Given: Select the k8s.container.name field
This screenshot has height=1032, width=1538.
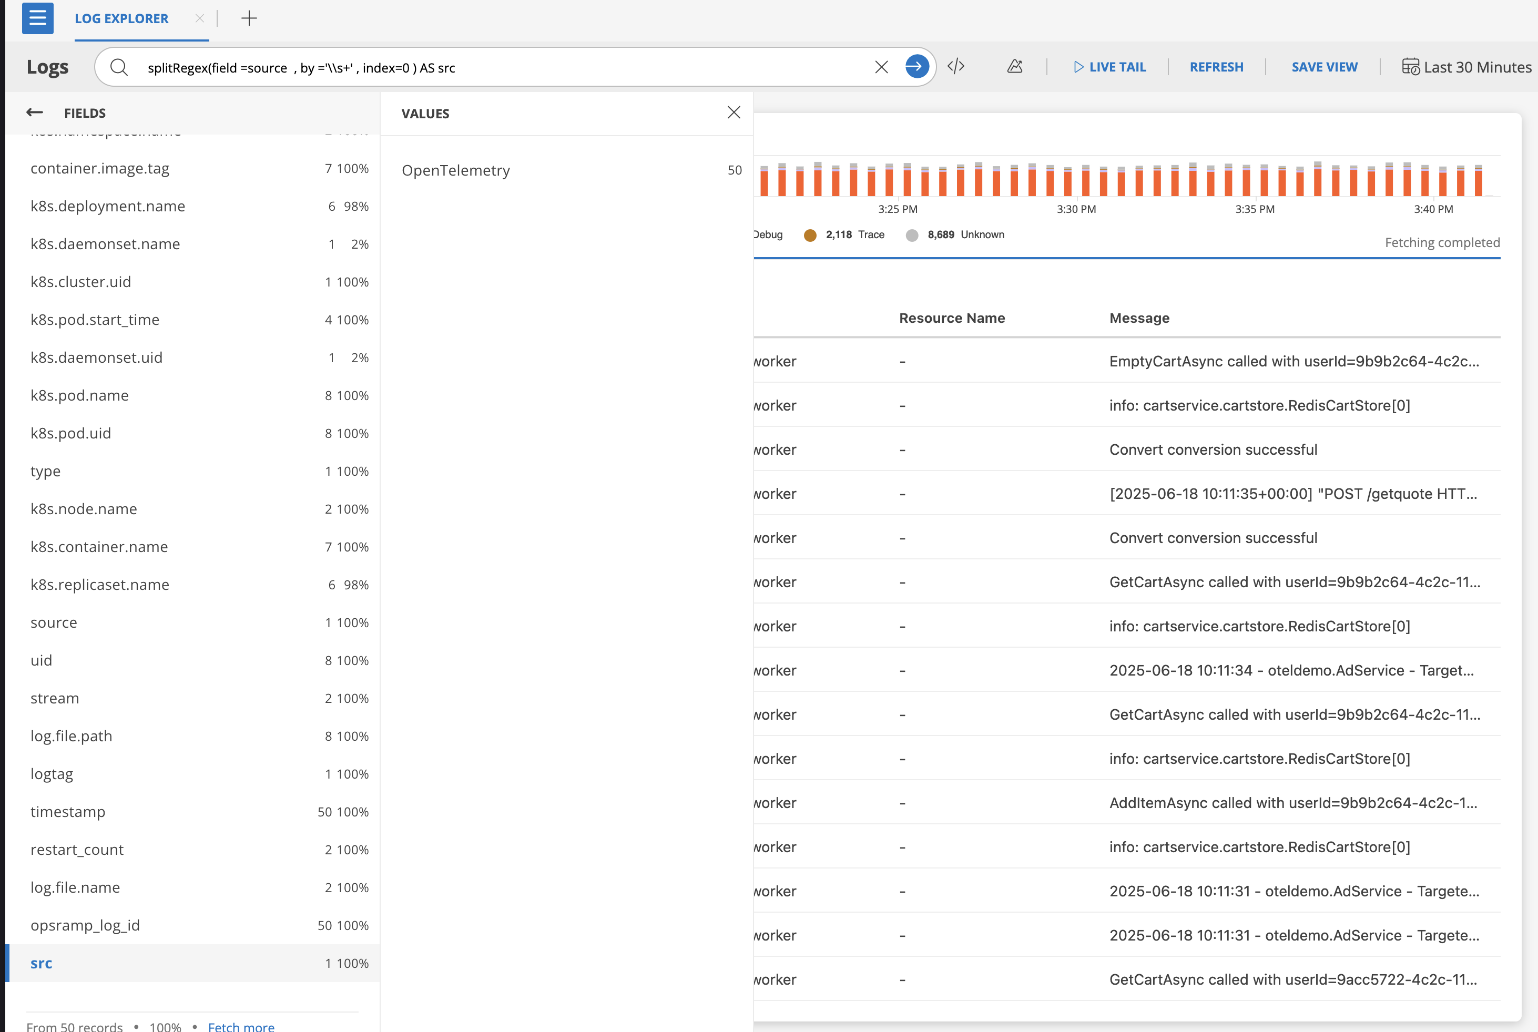Looking at the screenshot, I should [x=192, y=547].
